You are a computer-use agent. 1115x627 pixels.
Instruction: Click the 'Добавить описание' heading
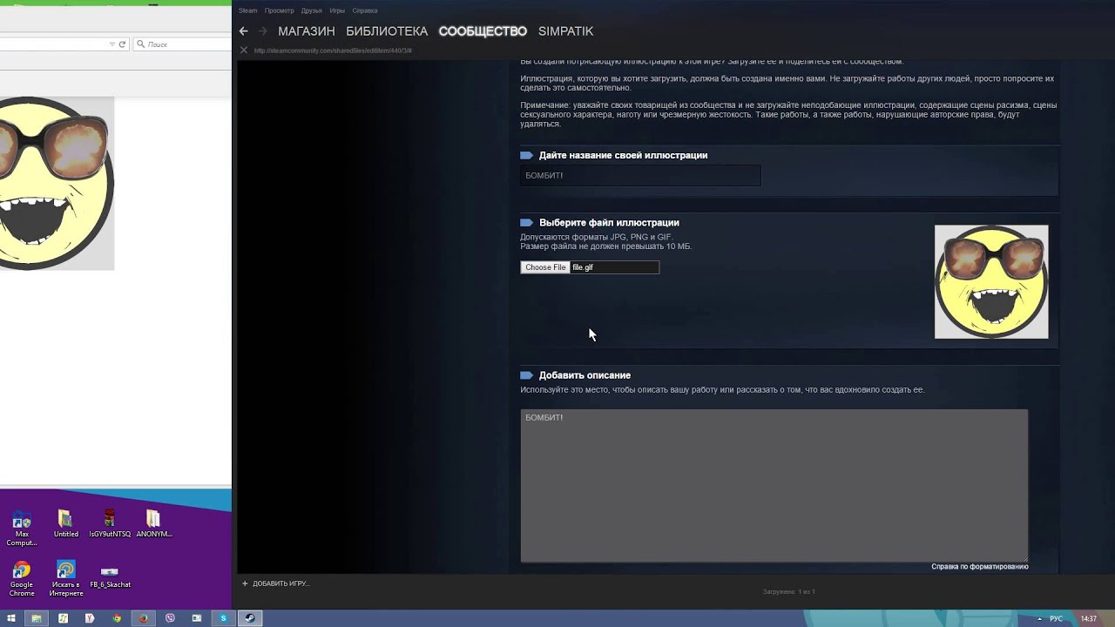[x=585, y=375]
